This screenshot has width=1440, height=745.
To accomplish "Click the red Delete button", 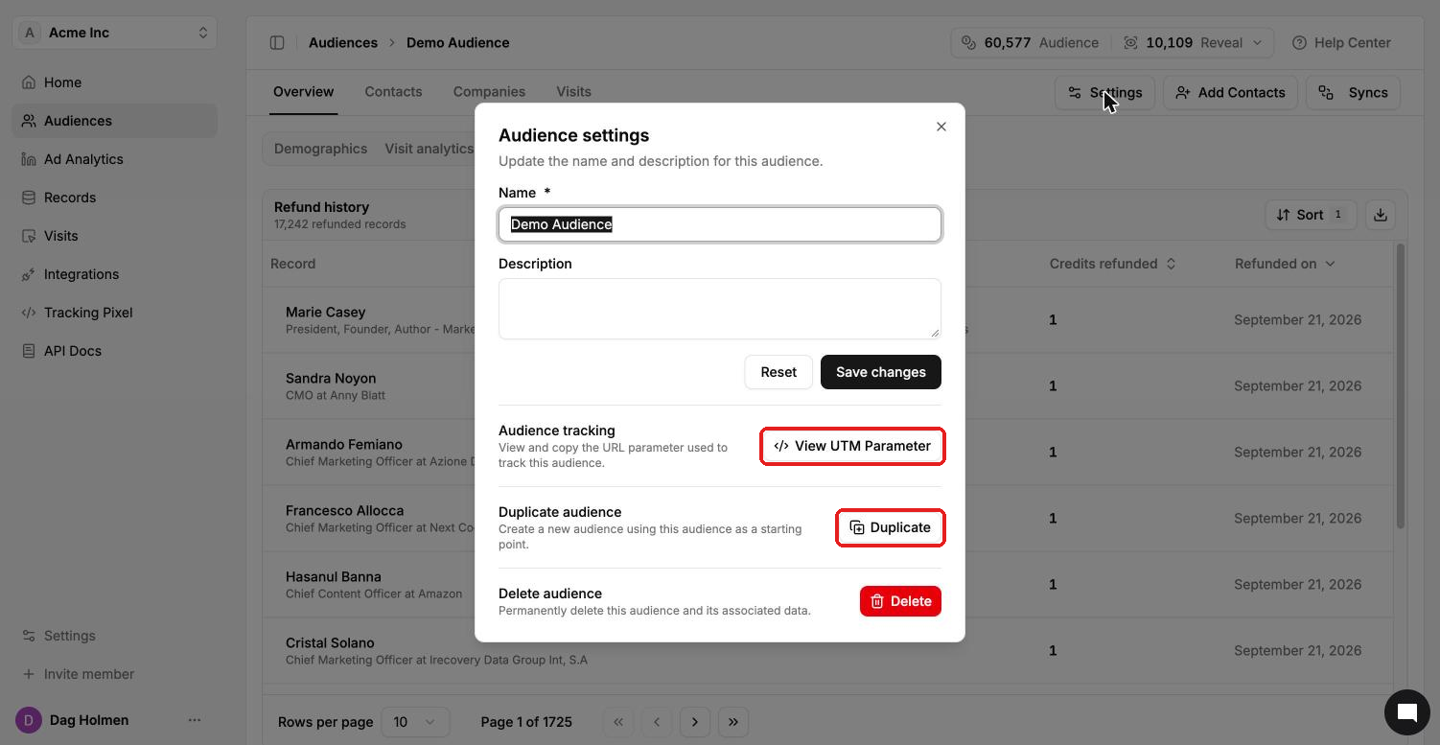I will 900,601.
